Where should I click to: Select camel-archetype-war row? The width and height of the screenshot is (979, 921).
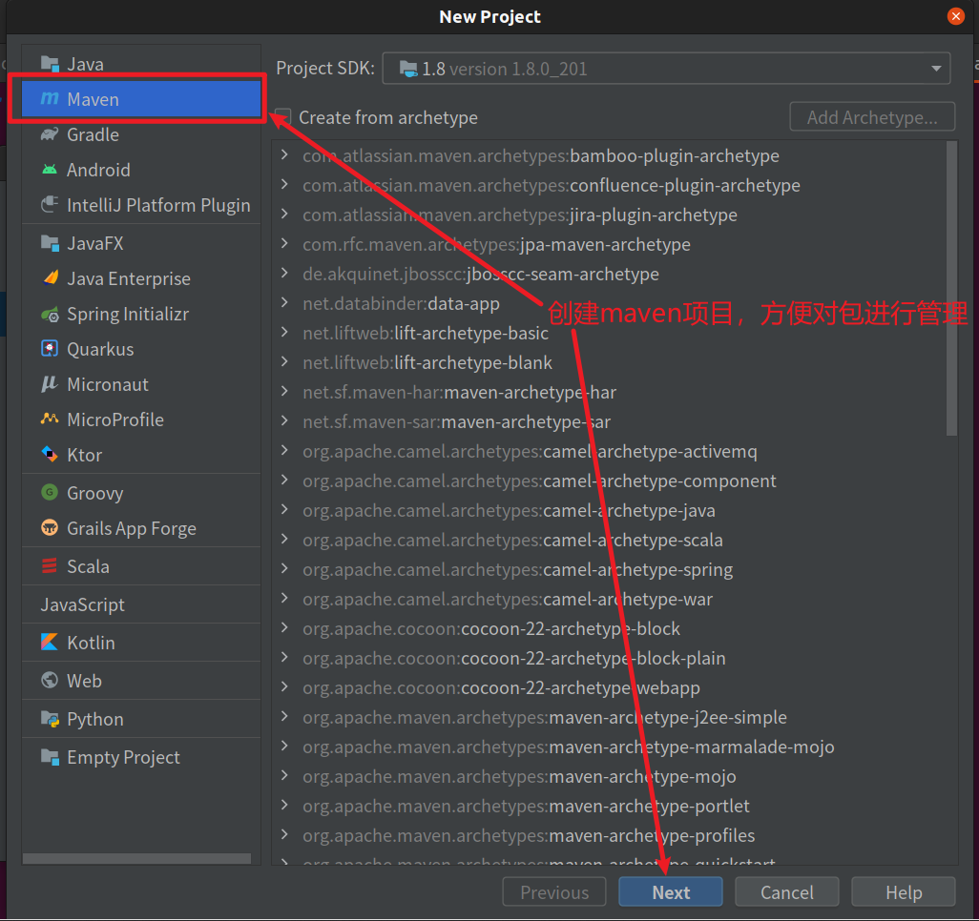pos(609,599)
